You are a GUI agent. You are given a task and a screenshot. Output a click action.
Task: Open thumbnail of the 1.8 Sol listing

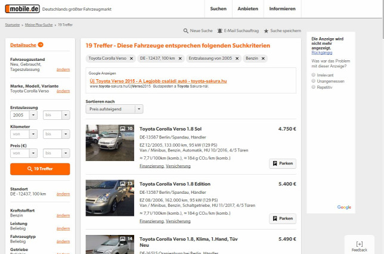110,143
